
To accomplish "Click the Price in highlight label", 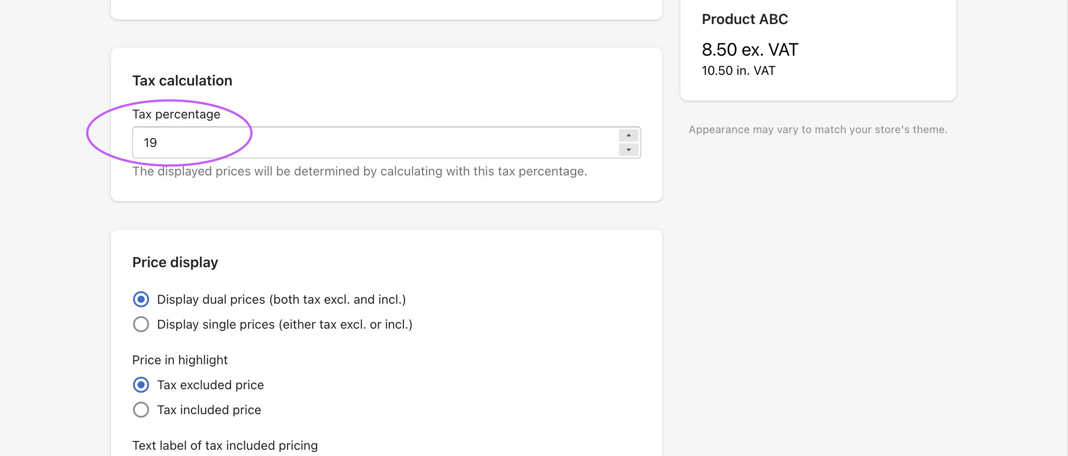I will [180, 360].
